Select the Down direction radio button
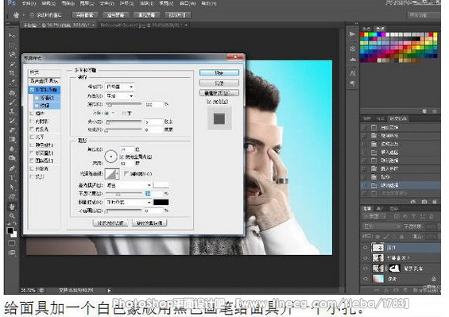449x317 pixels. (x=124, y=114)
